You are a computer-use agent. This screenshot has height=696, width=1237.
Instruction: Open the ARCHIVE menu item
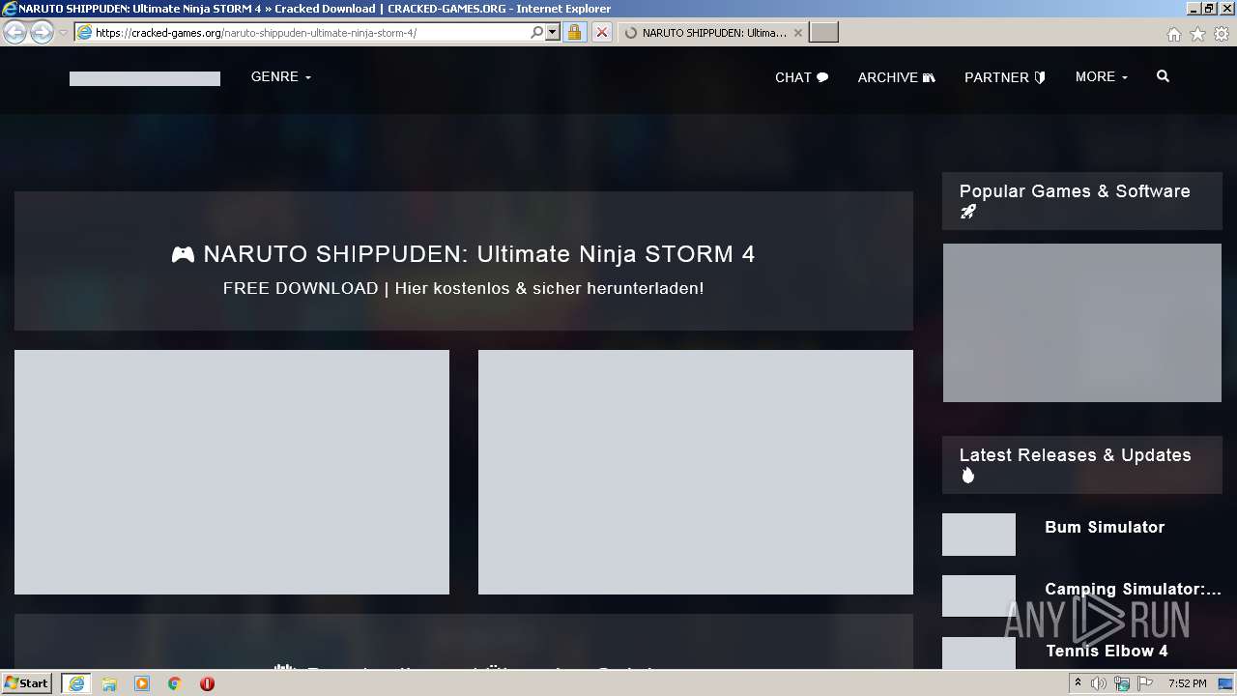coord(896,77)
